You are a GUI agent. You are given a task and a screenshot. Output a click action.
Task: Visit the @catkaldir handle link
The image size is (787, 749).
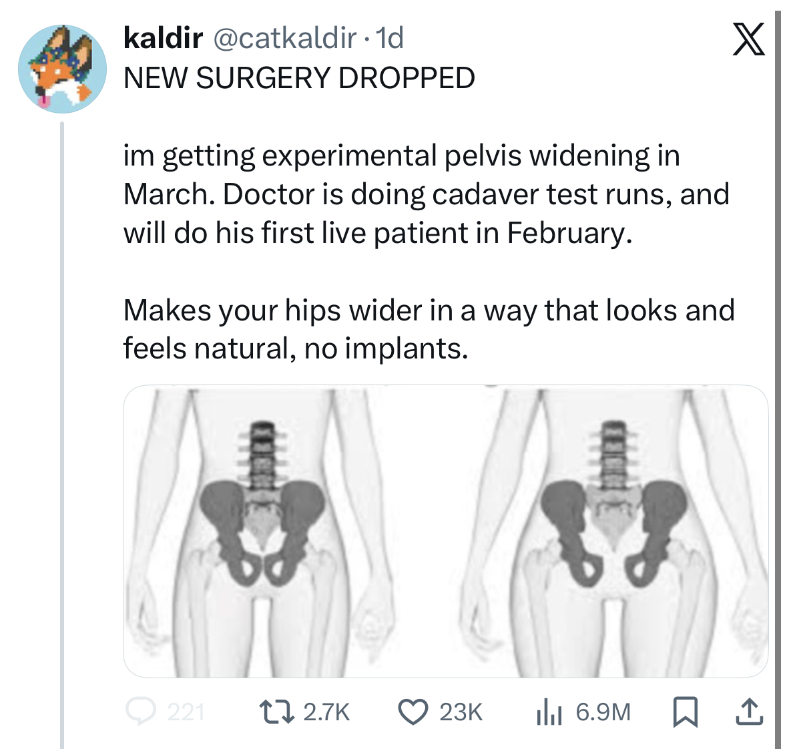(x=284, y=38)
